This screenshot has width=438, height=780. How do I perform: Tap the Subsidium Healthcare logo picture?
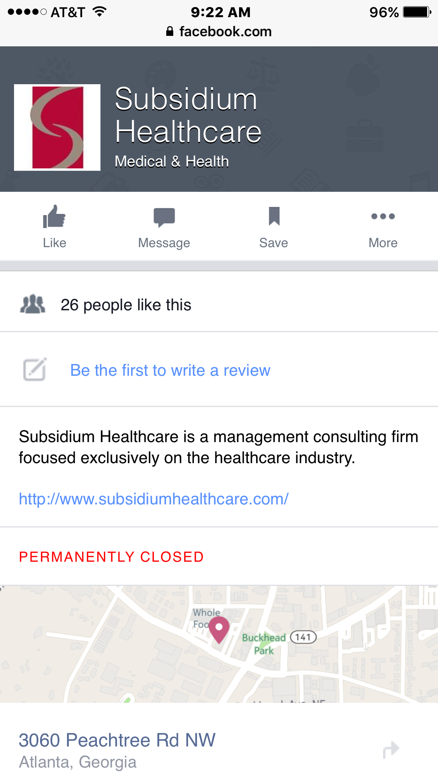pyautogui.click(x=57, y=127)
